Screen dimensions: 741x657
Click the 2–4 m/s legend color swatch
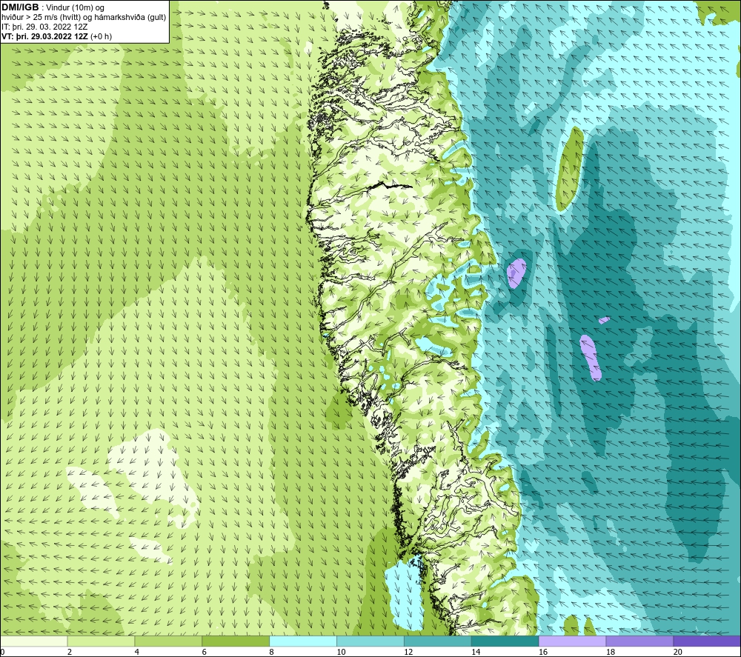(x=101, y=641)
